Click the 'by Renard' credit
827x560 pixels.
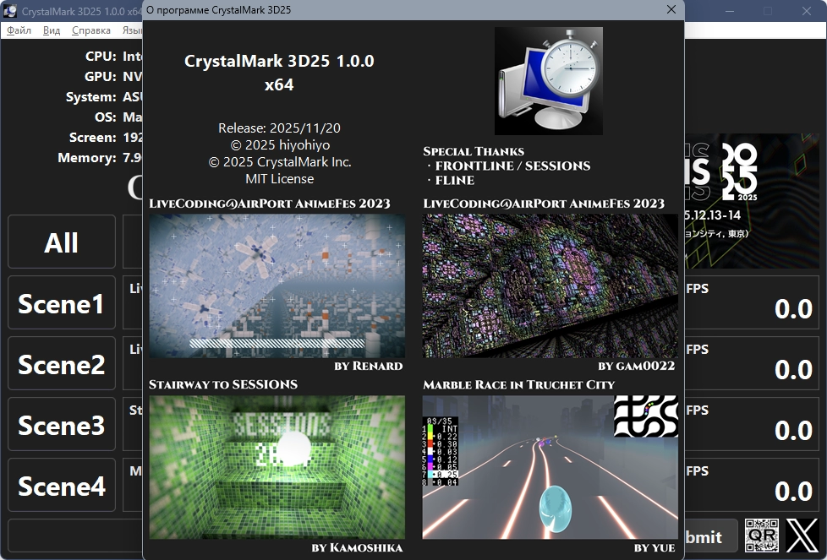tap(369, 366)
